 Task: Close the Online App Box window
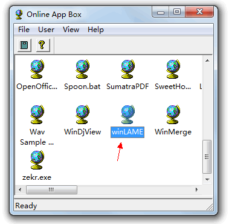pos(199,12)
